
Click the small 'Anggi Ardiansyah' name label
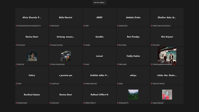click(x=158, y=103)
